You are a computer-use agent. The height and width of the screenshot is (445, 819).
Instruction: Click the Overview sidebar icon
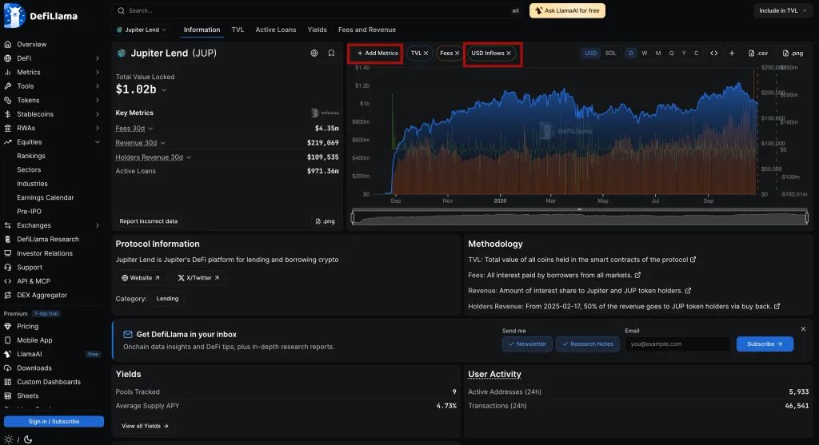coord(8,45)
